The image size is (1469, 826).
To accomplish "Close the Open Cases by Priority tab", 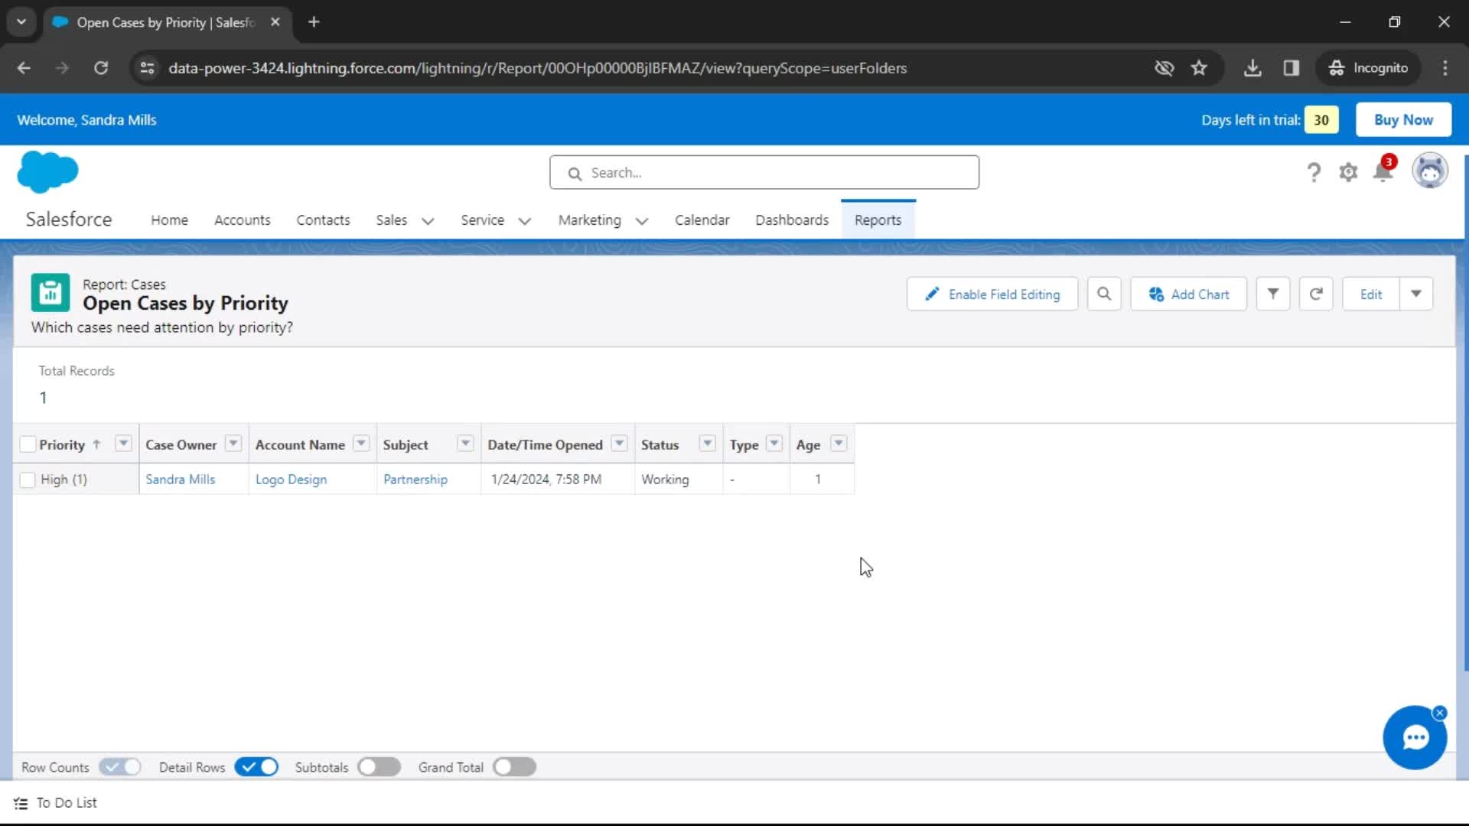I will click(275, 22).
